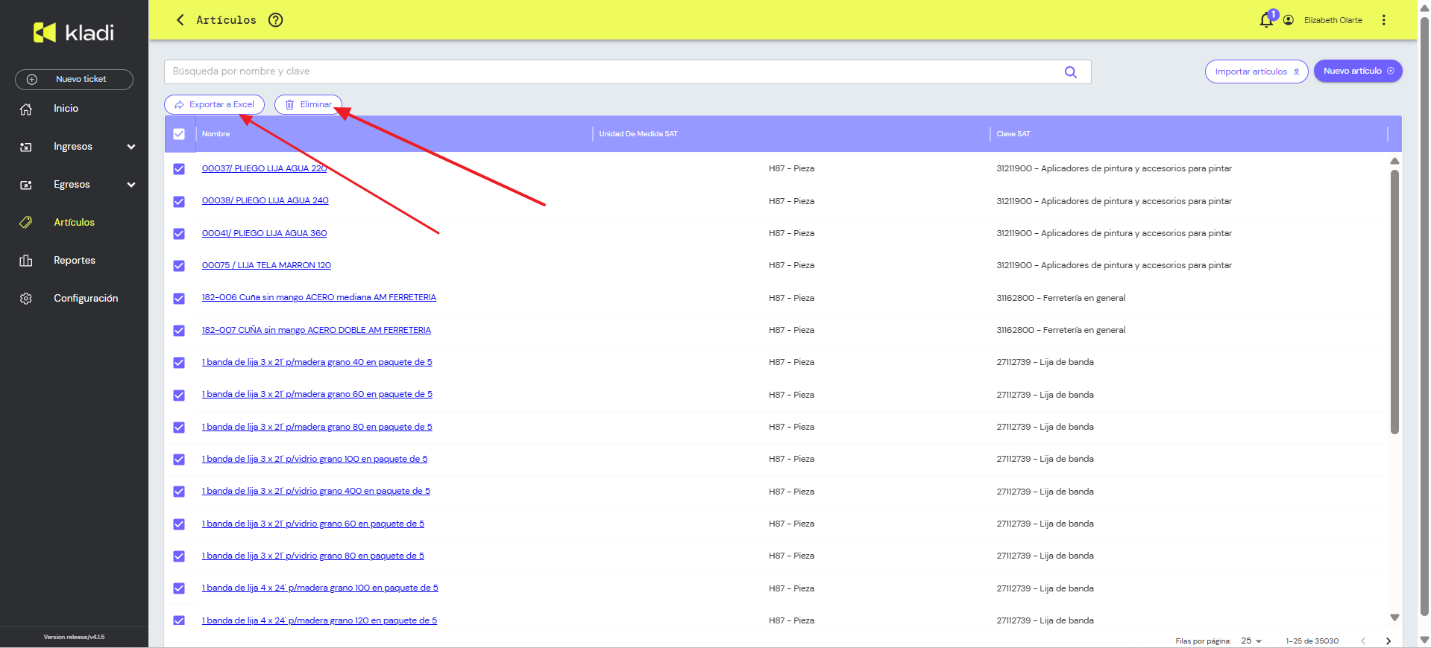Image resolution: width=1431 pixels, height=648 pixels.
Task: Click Eliminar button
Action: pos(309,104)
